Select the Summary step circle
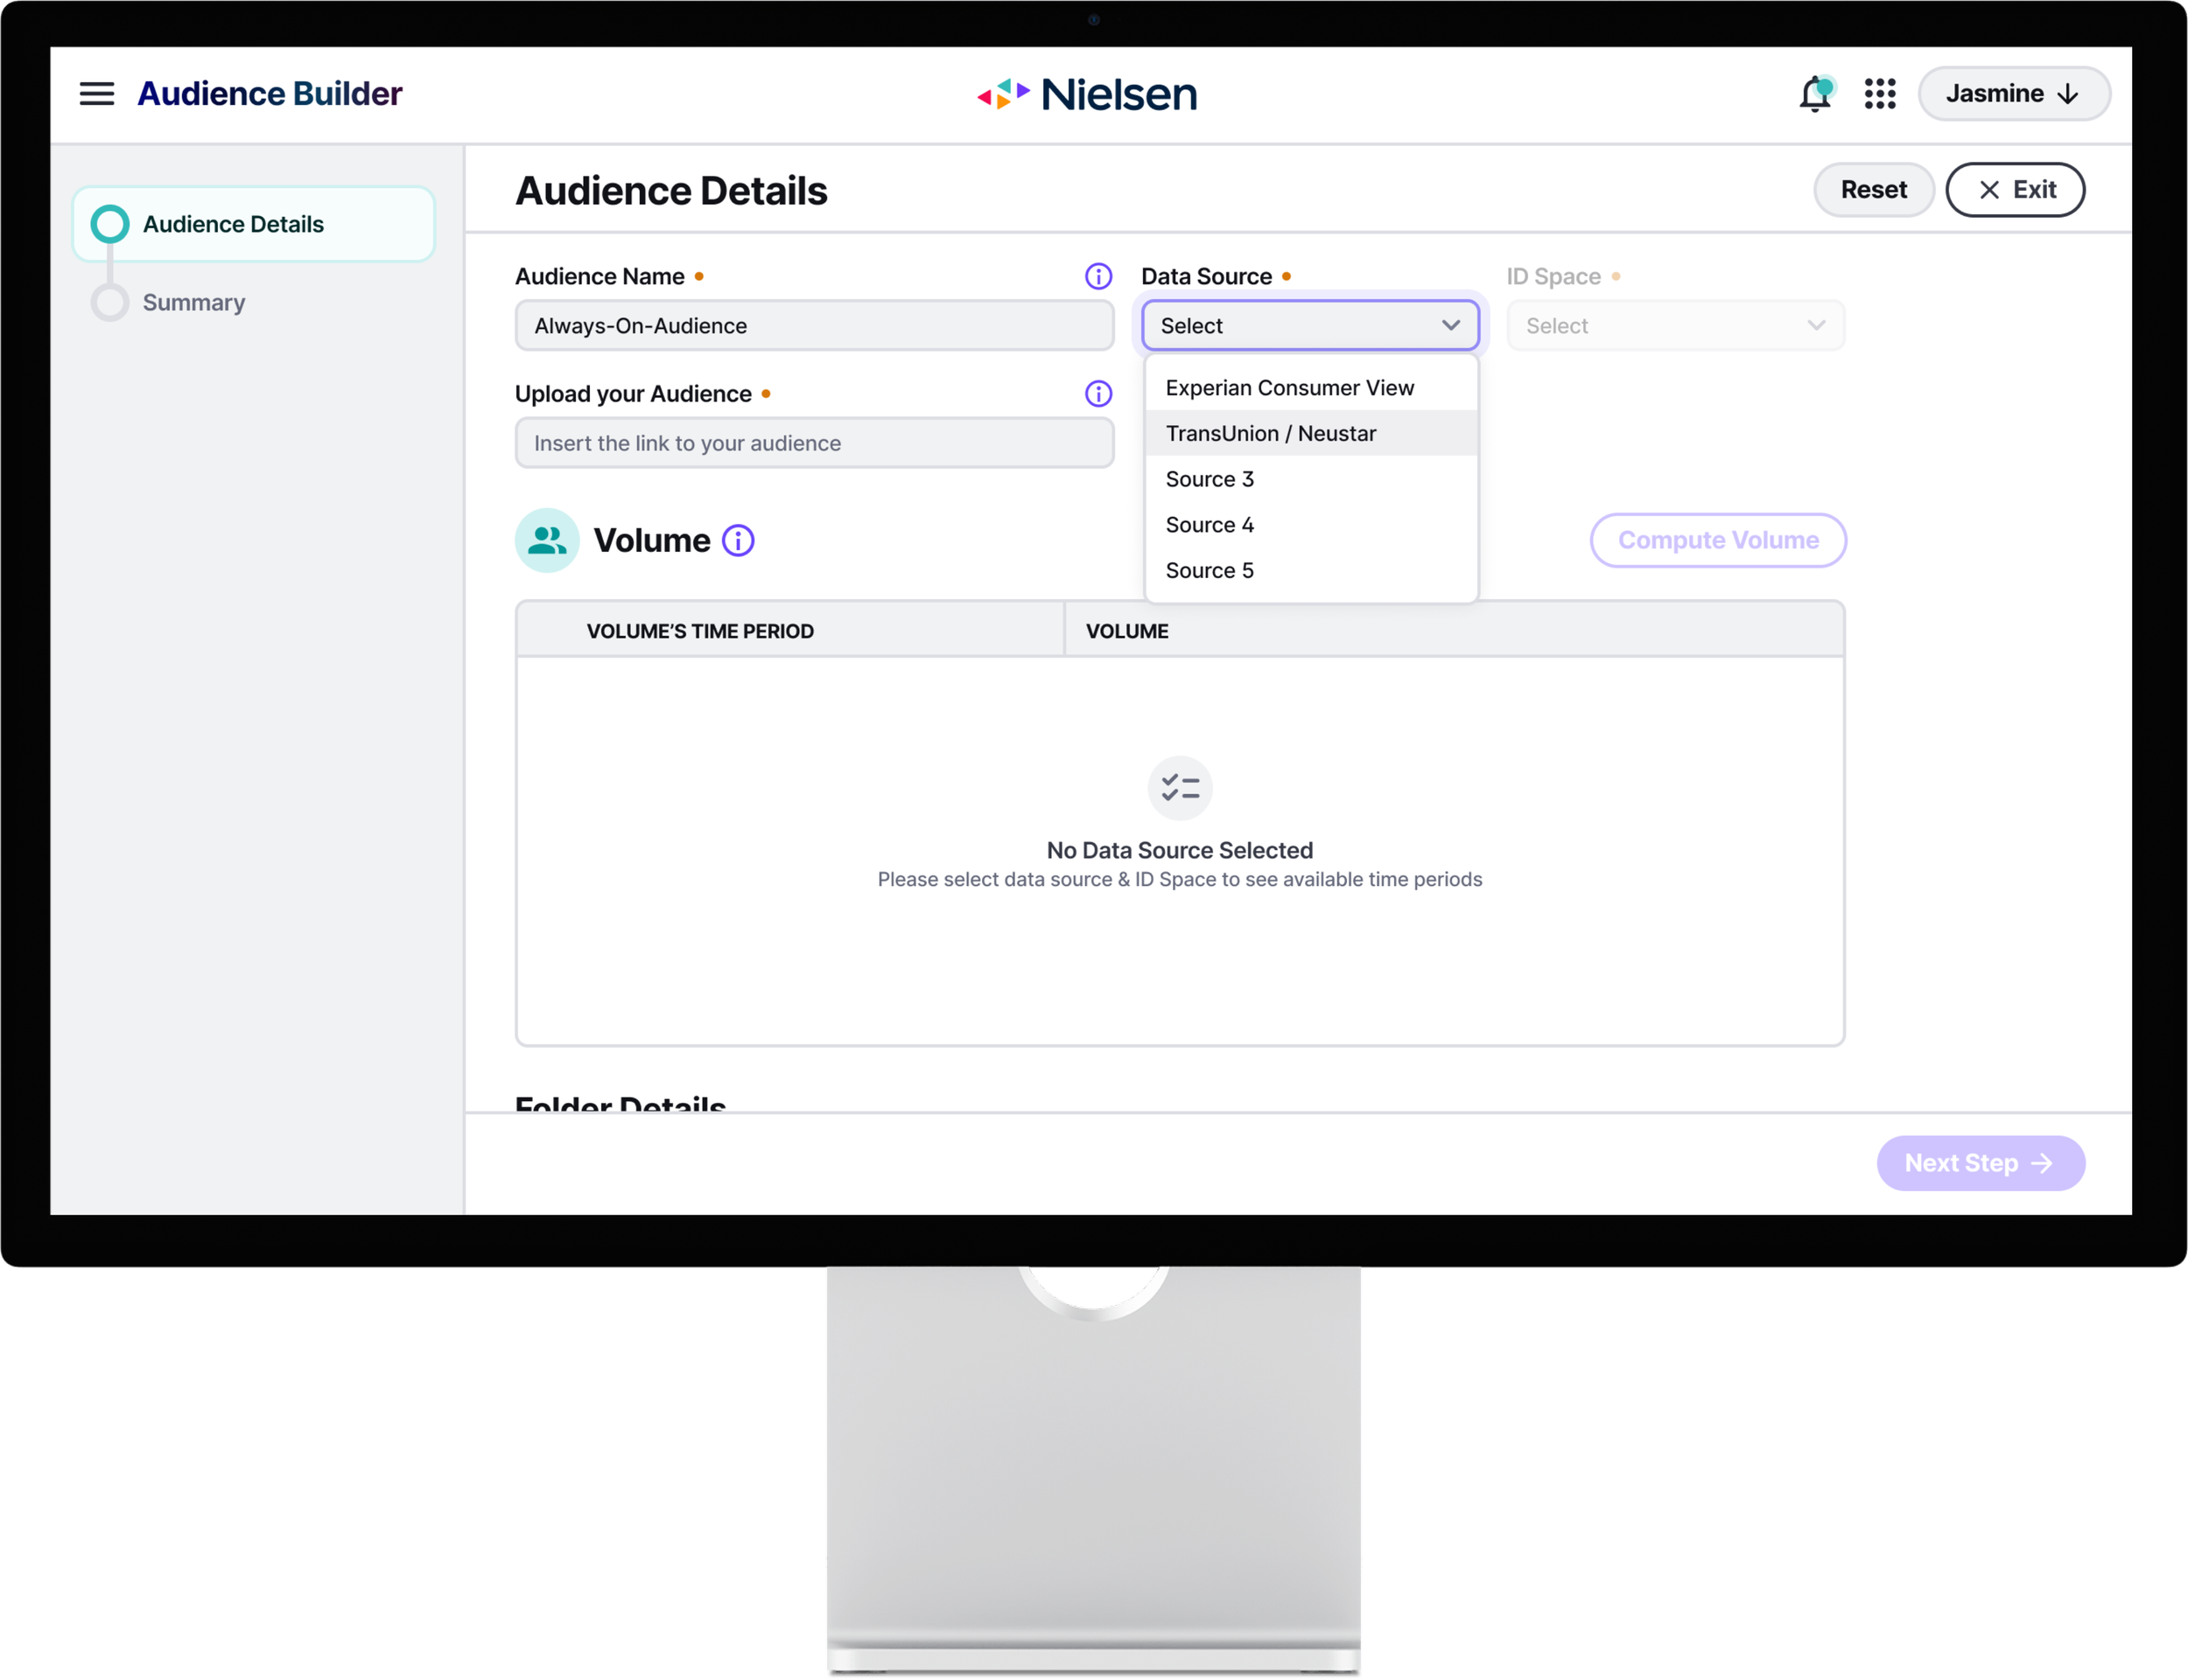2188x1680 pixels. (x=110, y=302)
